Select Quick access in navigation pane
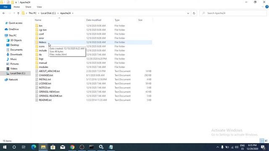 (x=13, y=23)
